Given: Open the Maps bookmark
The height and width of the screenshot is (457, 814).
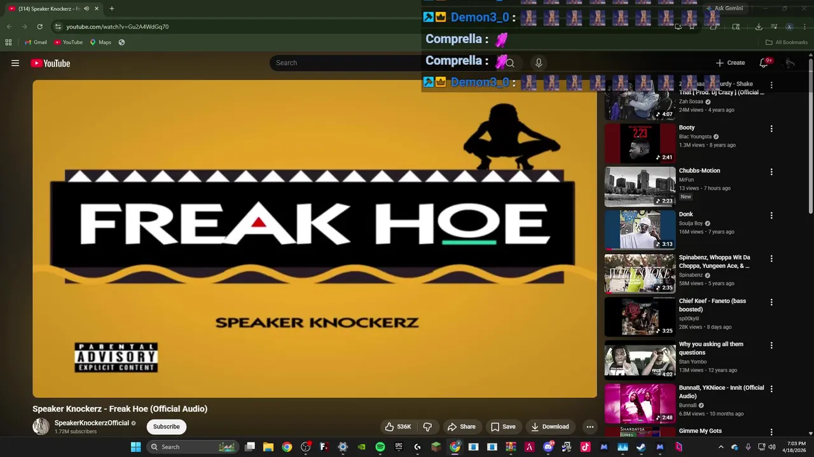Looking at the screenshot, I should (100, 43).
